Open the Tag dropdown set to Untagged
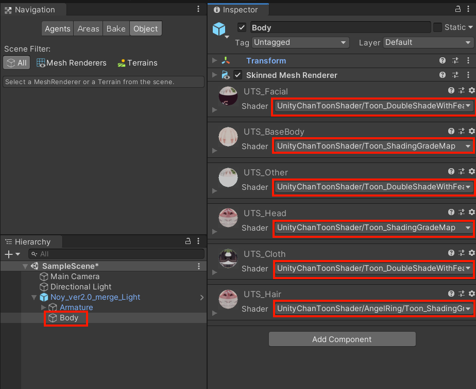Screen dimensions: 476x389 (x=300, y=42)
